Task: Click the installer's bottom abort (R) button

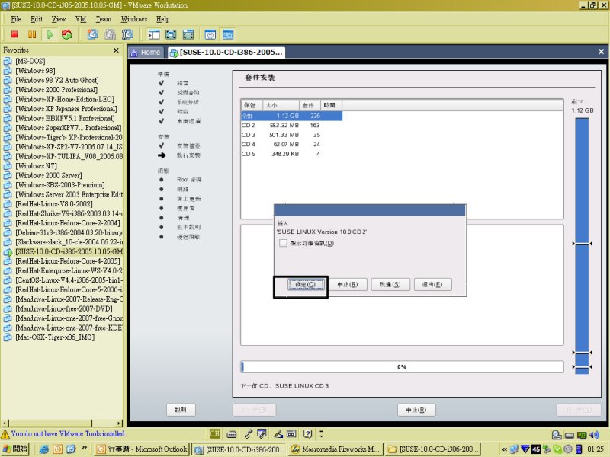Action: click(416, 410)
